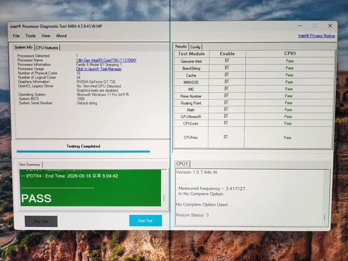The image size is (348, 261).
Task: Click the Return Status 3 line
Action: (192, 215)
